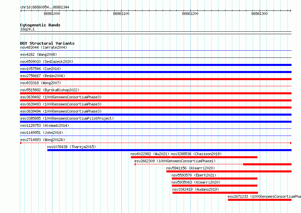Screen dimensions: 301x213
Task: Open variant esv3639492 (1000GenomesConsortiumPhase3)
Action: tap(61, 97)
